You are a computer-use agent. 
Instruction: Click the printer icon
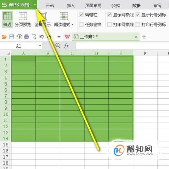[27, 37]
